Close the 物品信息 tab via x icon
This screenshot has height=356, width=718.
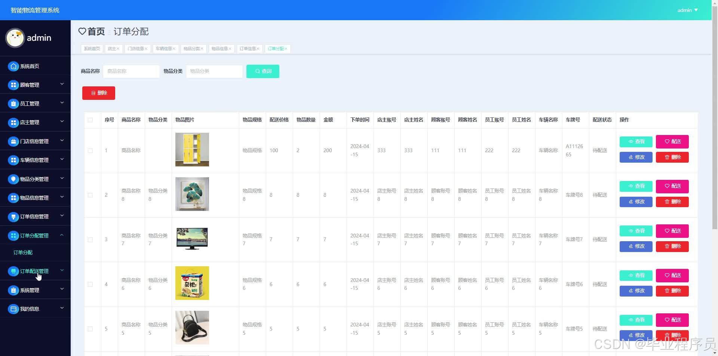(x=230, y=49)
